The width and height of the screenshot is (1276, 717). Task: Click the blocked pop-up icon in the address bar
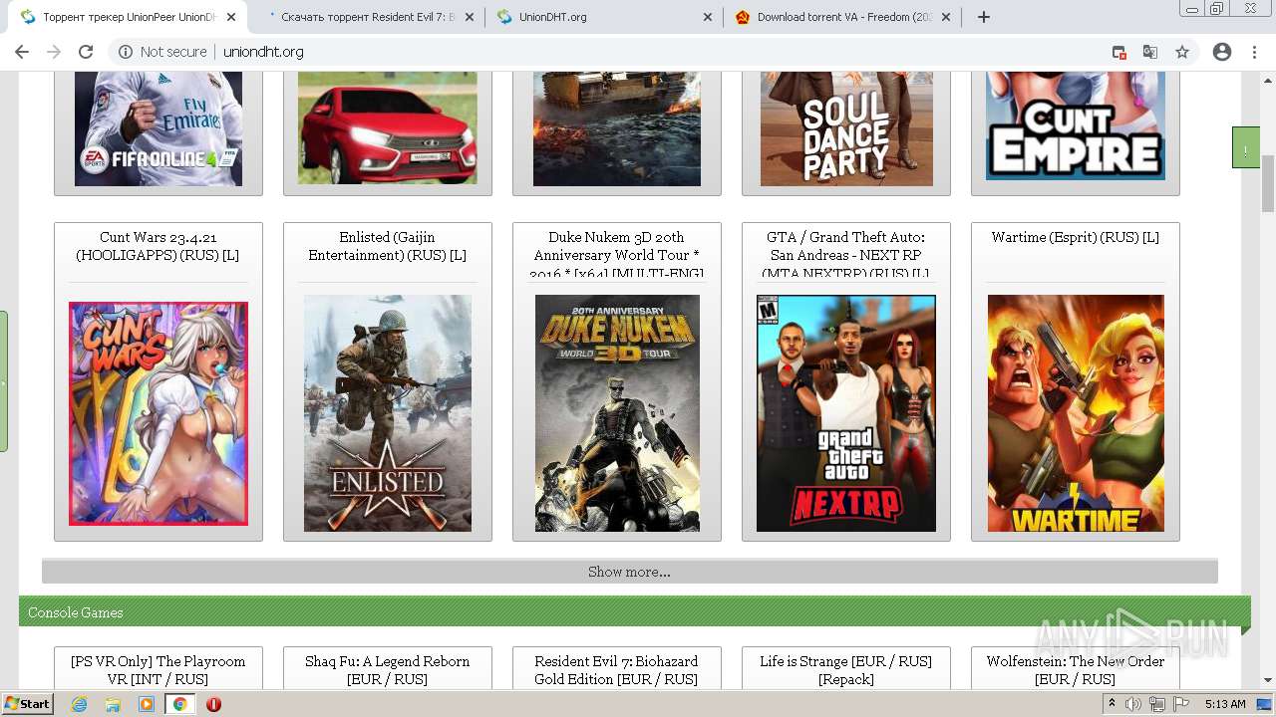point(1118,52)
